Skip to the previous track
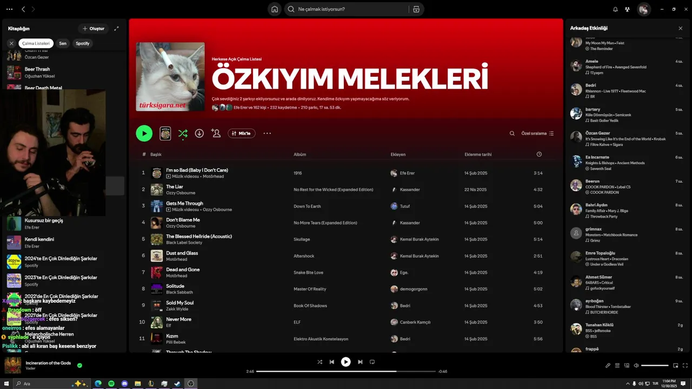The image size is (692, 389). (x=332, y=362)
